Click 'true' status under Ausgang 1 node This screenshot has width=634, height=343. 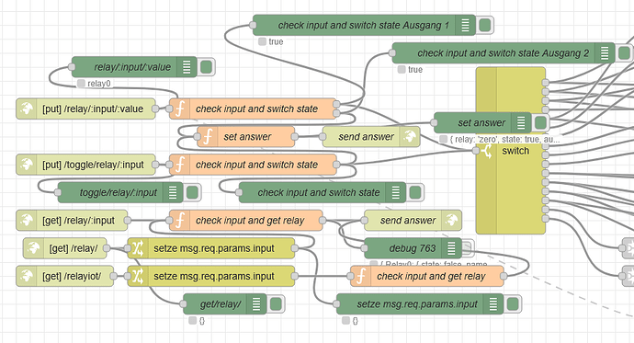click(x=276, y=41)
